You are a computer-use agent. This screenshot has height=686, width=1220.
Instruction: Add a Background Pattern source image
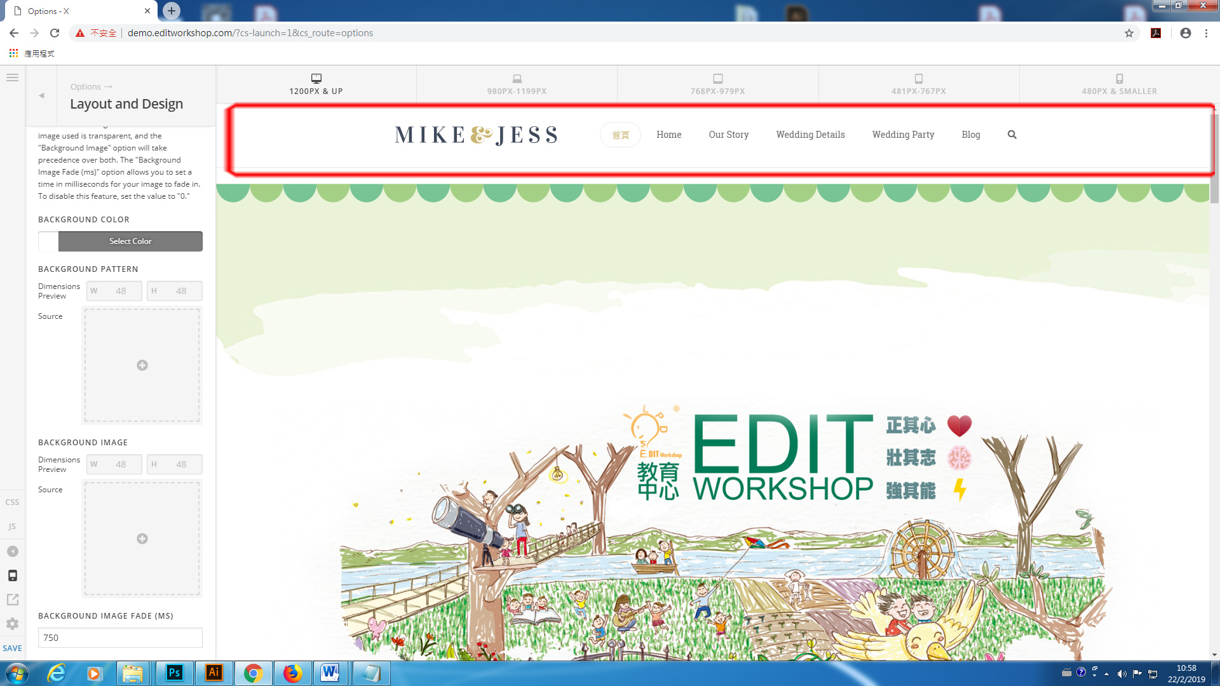pyautogui.click(x=142, y=365)
